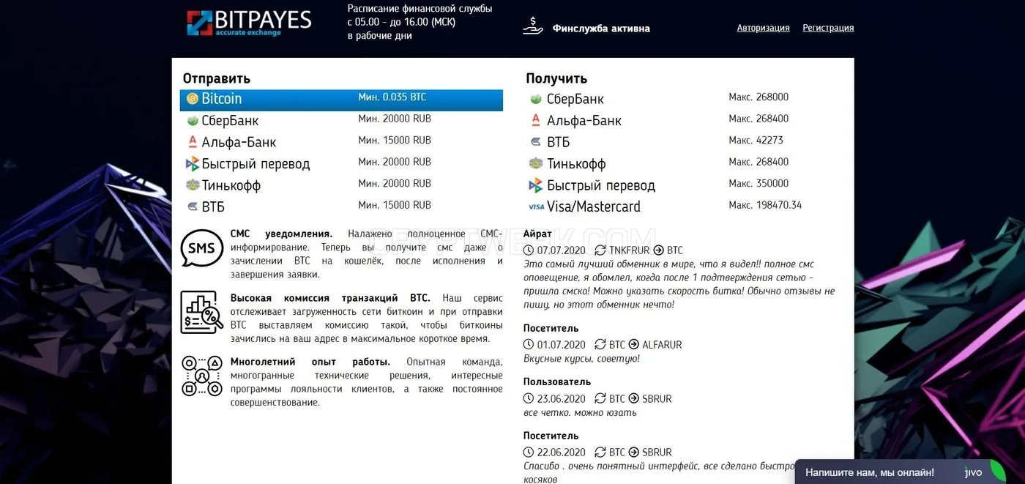Click the Тинькофф crest icon under Отправить
1025x484 pixels.
(x=193, y=185)
